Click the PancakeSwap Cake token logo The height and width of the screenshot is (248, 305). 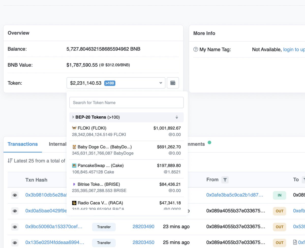tap(74, 166)
